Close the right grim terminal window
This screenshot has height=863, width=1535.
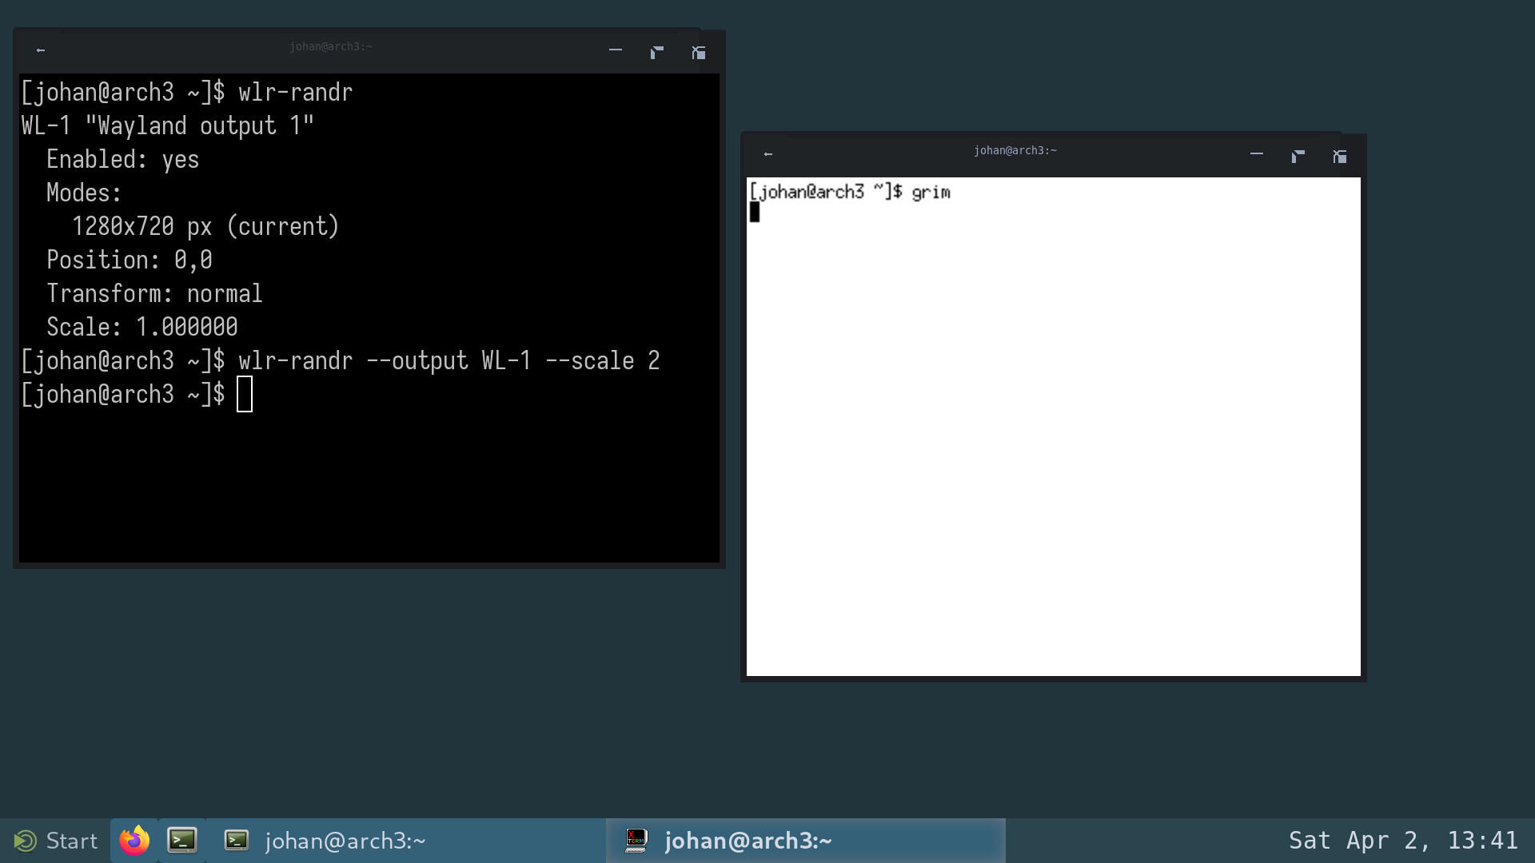[x=1339, y=156]
